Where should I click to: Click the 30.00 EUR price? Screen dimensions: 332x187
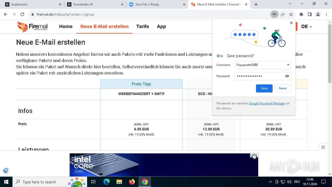(x=274, y=129)
